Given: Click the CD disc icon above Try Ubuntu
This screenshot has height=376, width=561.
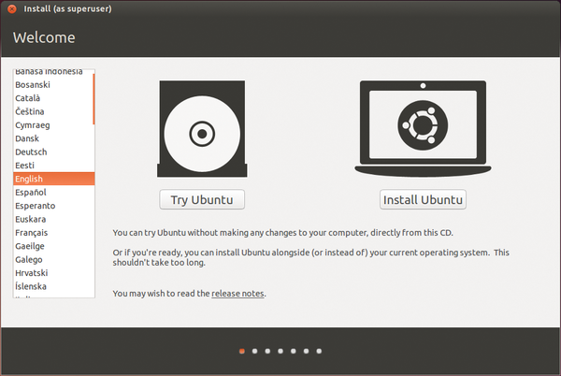Looking at the screenshot, I should (x=202, y=129).
